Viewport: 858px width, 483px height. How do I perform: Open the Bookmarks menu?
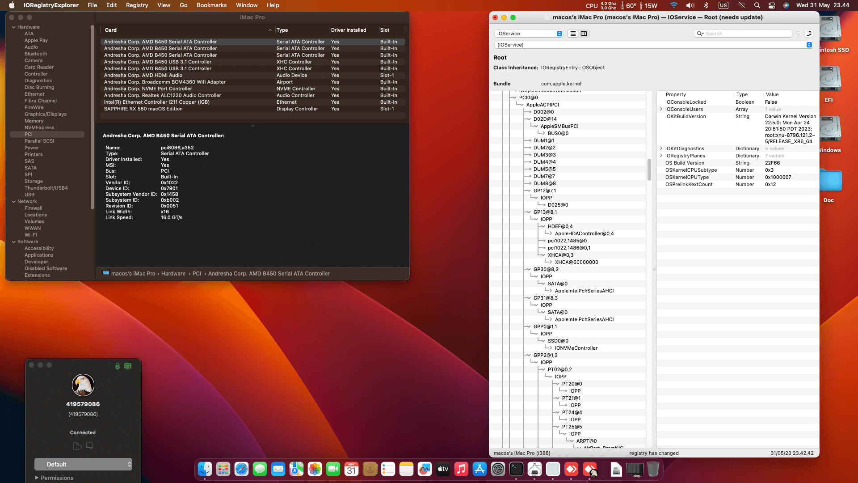coord(211,5)
